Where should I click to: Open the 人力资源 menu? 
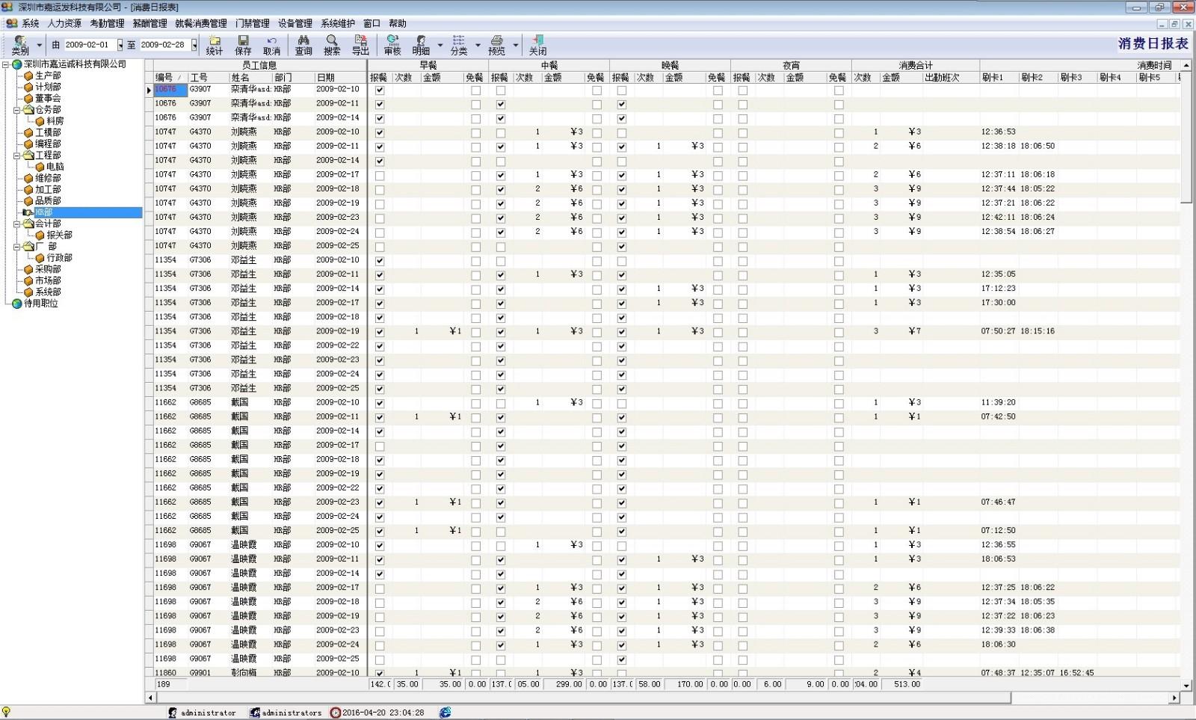(64, 24)
